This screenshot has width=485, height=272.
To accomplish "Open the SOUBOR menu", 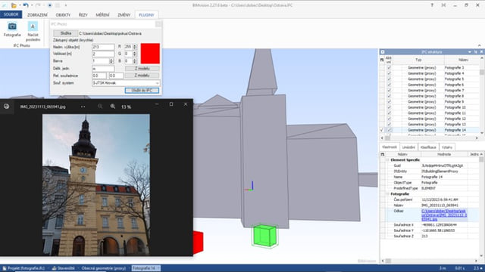I will (11, 14).
